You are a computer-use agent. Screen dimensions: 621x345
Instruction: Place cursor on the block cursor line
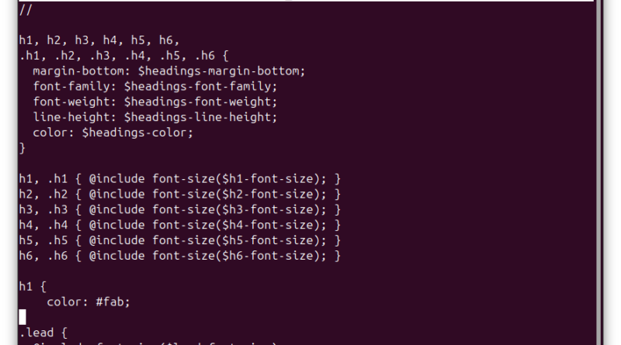click(23, 317)
